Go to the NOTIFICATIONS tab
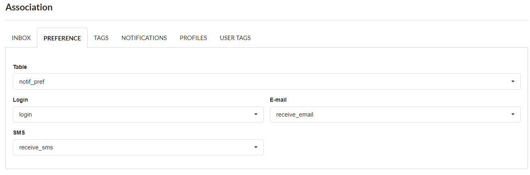This screenshot has width=530, height=175. (144, 38)
